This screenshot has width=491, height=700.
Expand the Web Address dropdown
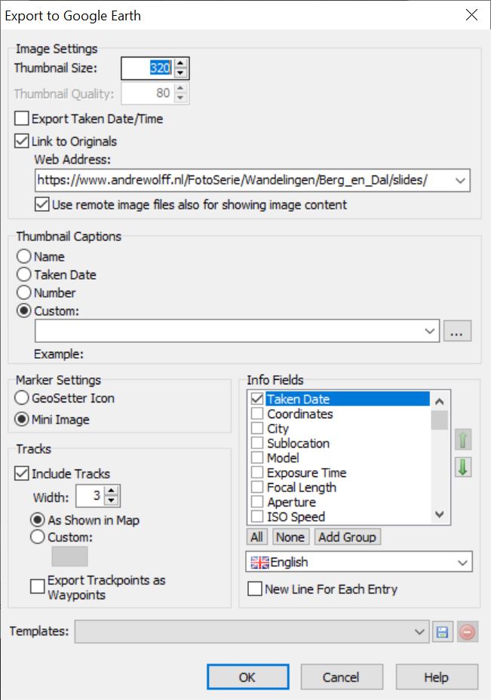tap(459, 181)
